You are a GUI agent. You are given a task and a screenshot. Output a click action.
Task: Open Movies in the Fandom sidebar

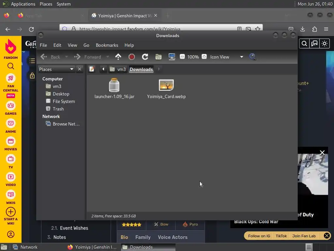click(11, 144)
